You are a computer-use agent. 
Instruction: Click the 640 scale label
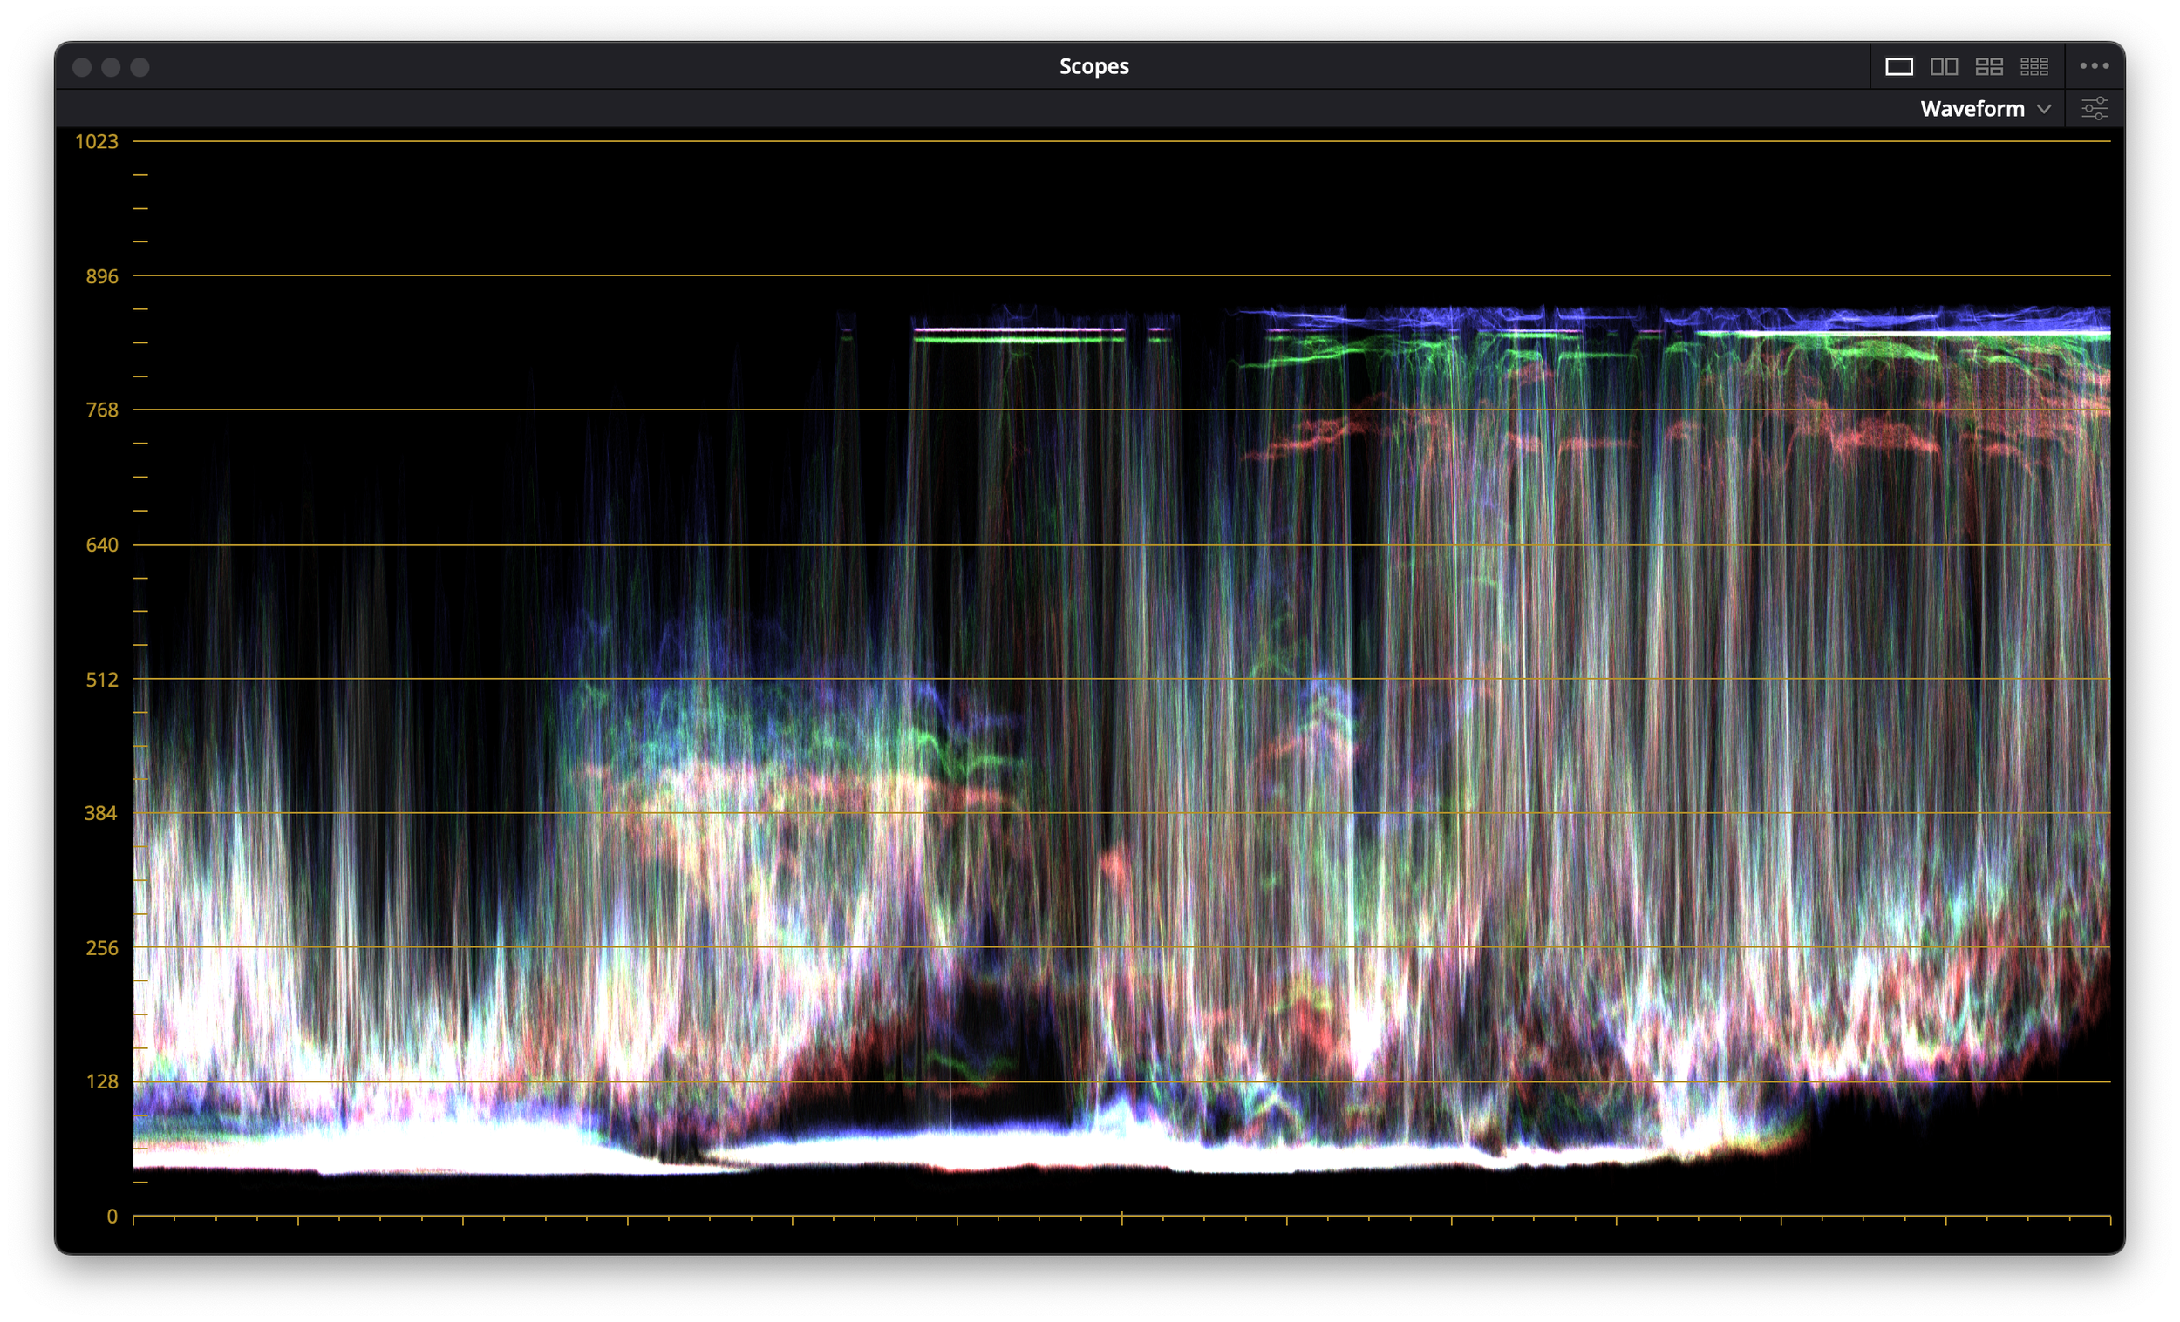pos(102,545)
